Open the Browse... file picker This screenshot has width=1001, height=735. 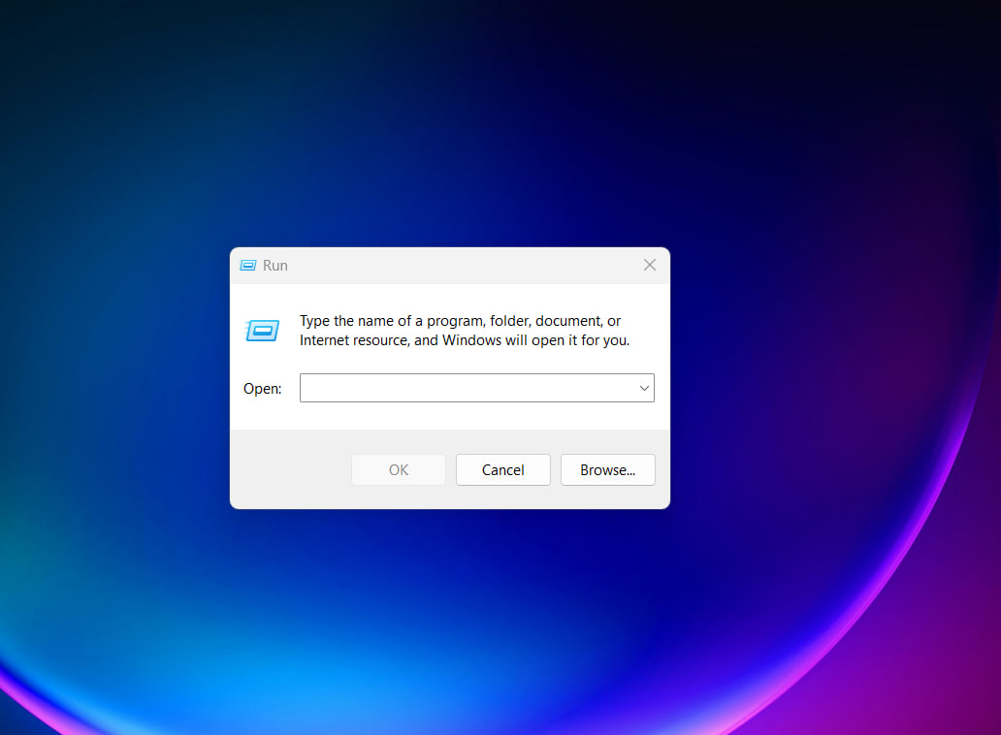point(608,469)
